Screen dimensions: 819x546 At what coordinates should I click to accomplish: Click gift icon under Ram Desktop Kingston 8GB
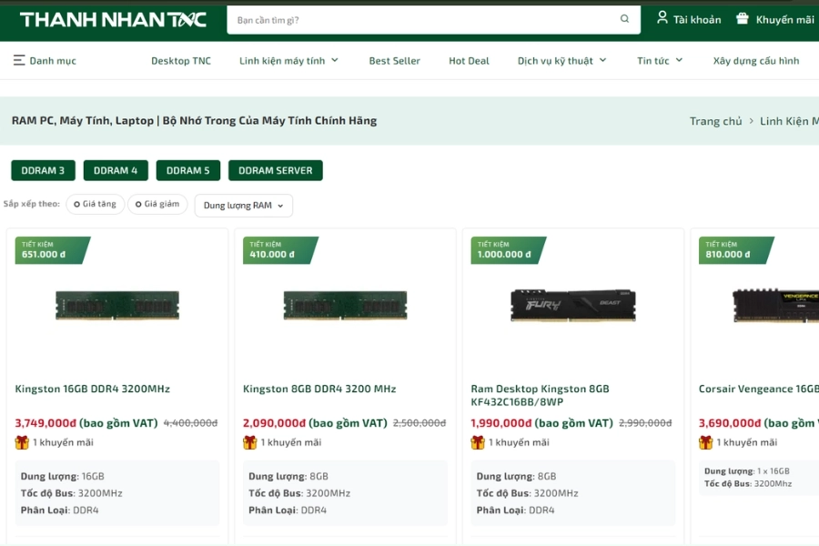point(478,442)
